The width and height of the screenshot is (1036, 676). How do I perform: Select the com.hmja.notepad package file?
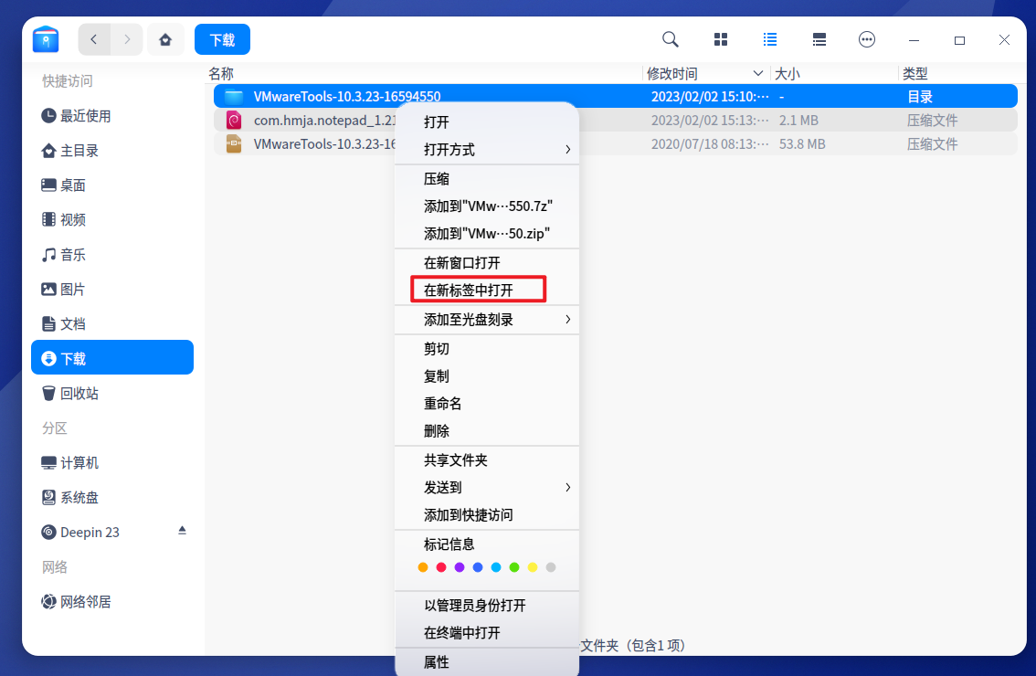(615, 121)
